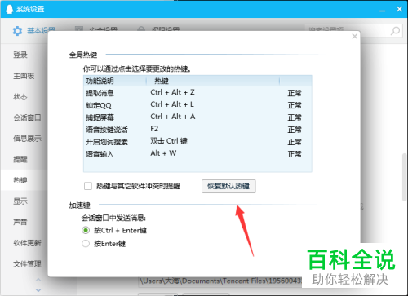Click the search magnifier icon
This screenshot has width=408, height=296.
click(x=395, y=31)
